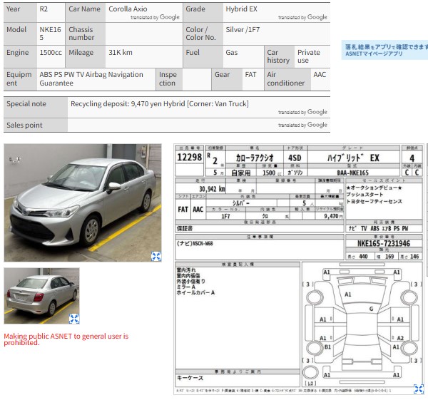Select the '1500cc' engine value
Viewport: 428px width, 405px height.
[51, 52]
